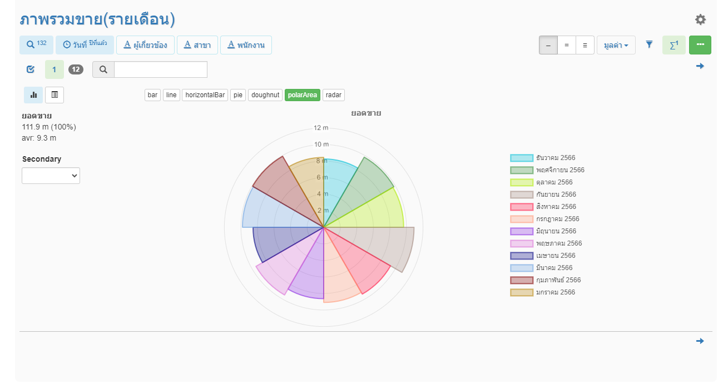Click the funnel filter icon
The width and height of the screenshot is (723, 384).
pos(649,45)
